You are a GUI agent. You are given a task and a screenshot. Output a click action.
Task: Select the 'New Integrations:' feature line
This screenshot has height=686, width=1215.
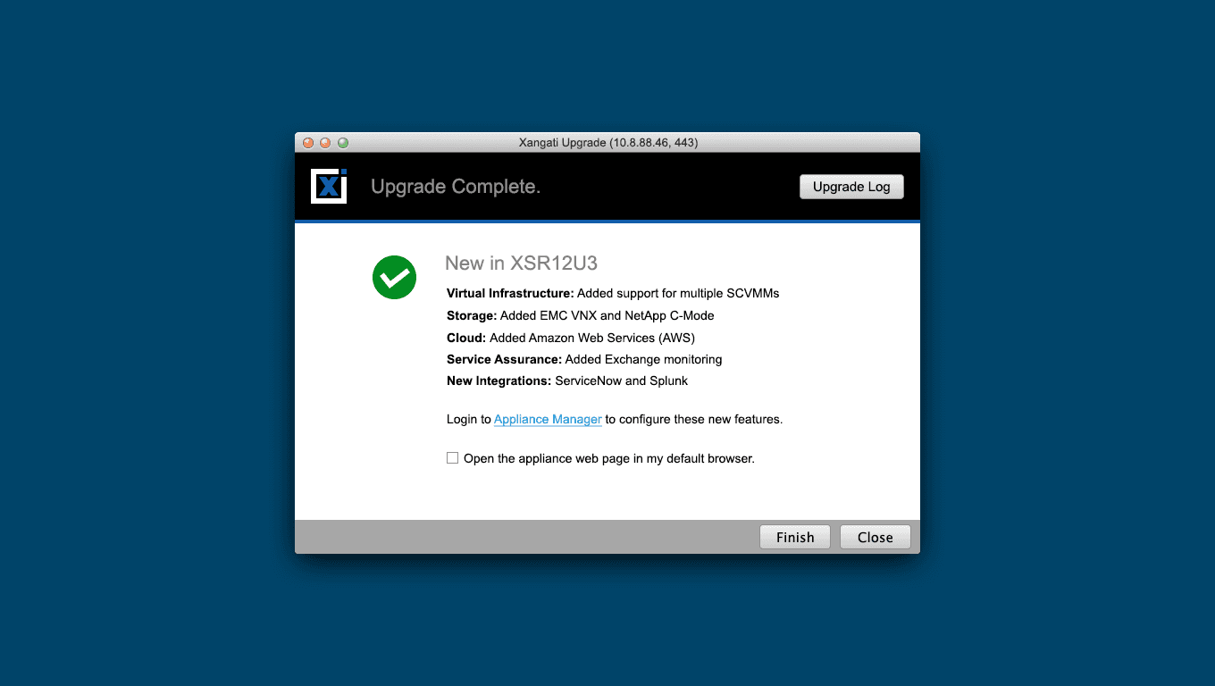pyautogui.click(x=567, y=381)
